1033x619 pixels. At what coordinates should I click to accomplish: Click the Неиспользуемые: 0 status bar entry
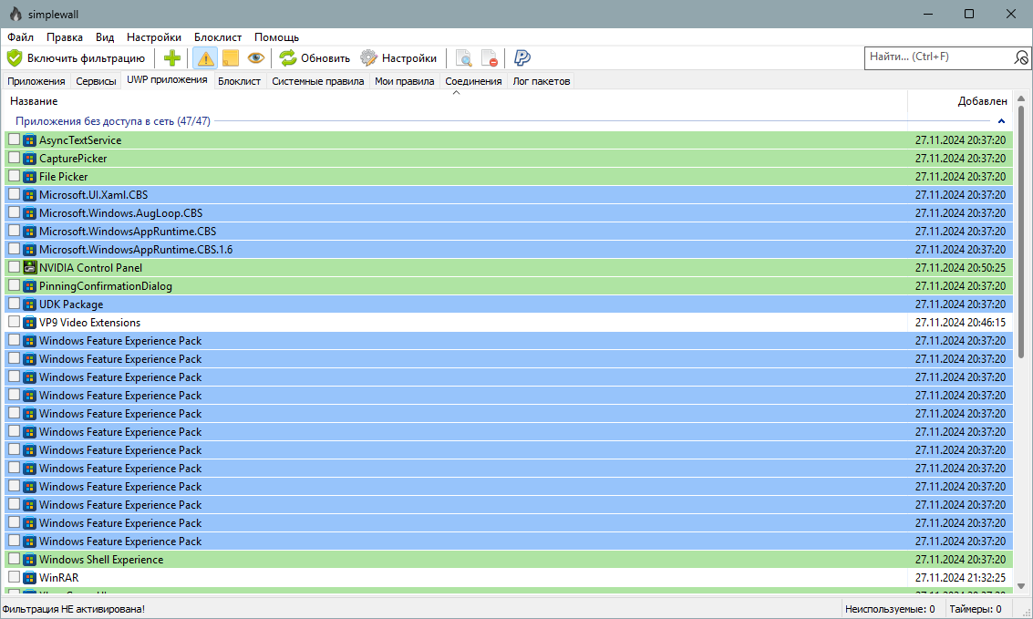(x=890, y=609)
